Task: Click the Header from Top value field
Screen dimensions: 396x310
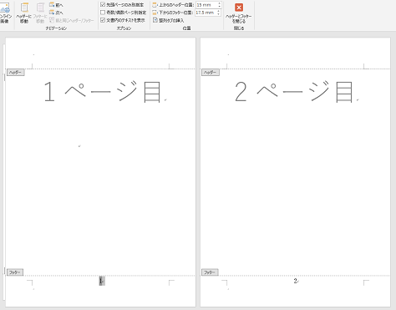Action: click(206, 5)
